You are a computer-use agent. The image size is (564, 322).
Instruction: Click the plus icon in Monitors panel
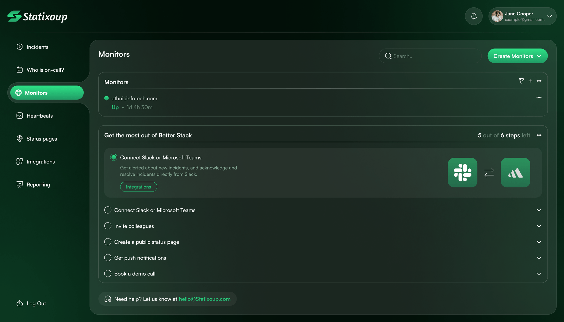tap(530, 81)
